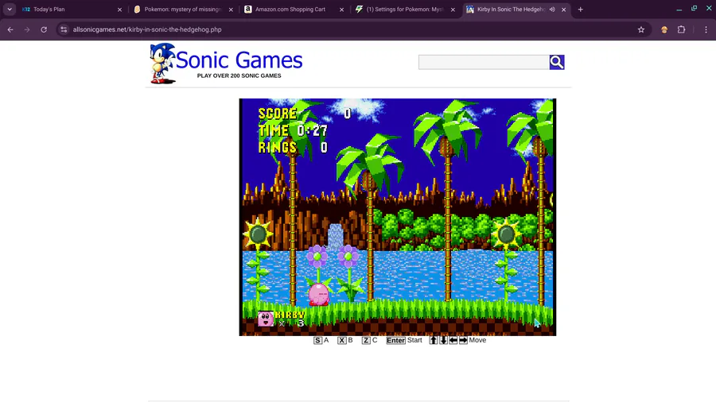
Task: Close the Kirby In Sonic tab
Action: (563, 10)
